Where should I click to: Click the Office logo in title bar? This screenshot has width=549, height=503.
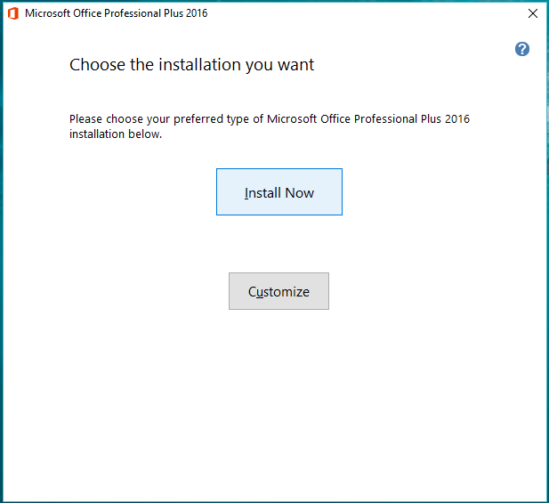pyautogui.click(x=13, y=13)
